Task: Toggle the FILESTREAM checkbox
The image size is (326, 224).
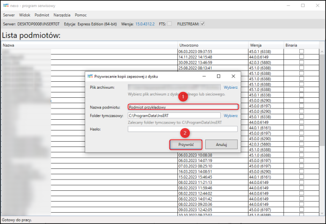Action: [203, 24]
